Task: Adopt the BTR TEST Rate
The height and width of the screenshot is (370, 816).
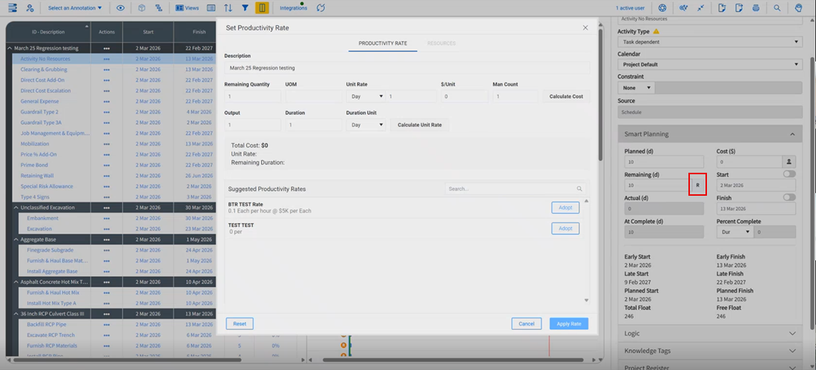Action: (x=565, y=207)
